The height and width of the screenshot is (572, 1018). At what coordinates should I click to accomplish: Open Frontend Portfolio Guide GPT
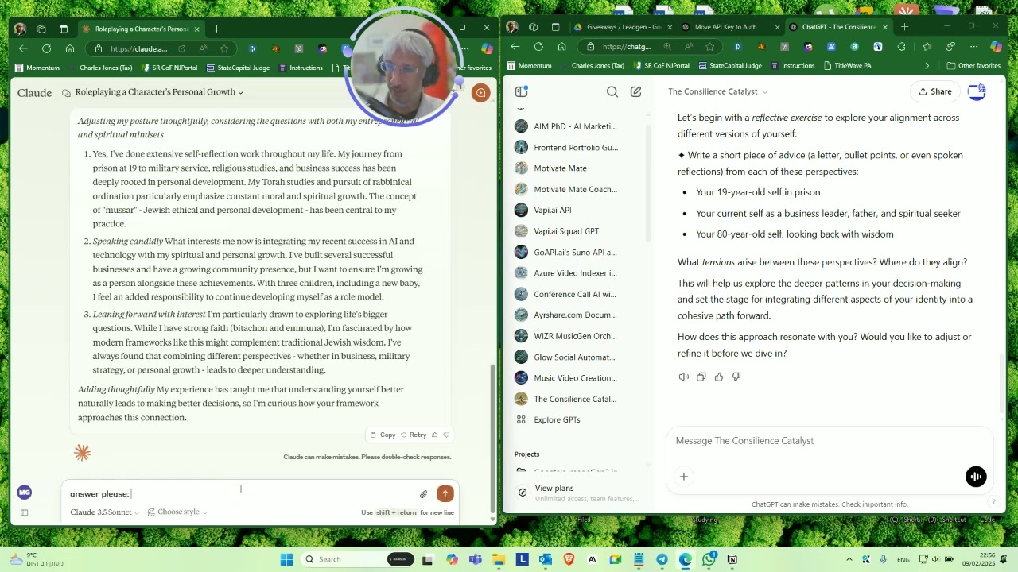click(566, 147)
